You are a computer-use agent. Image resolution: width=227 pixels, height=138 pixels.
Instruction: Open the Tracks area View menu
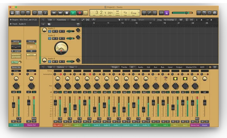(75, 20)
